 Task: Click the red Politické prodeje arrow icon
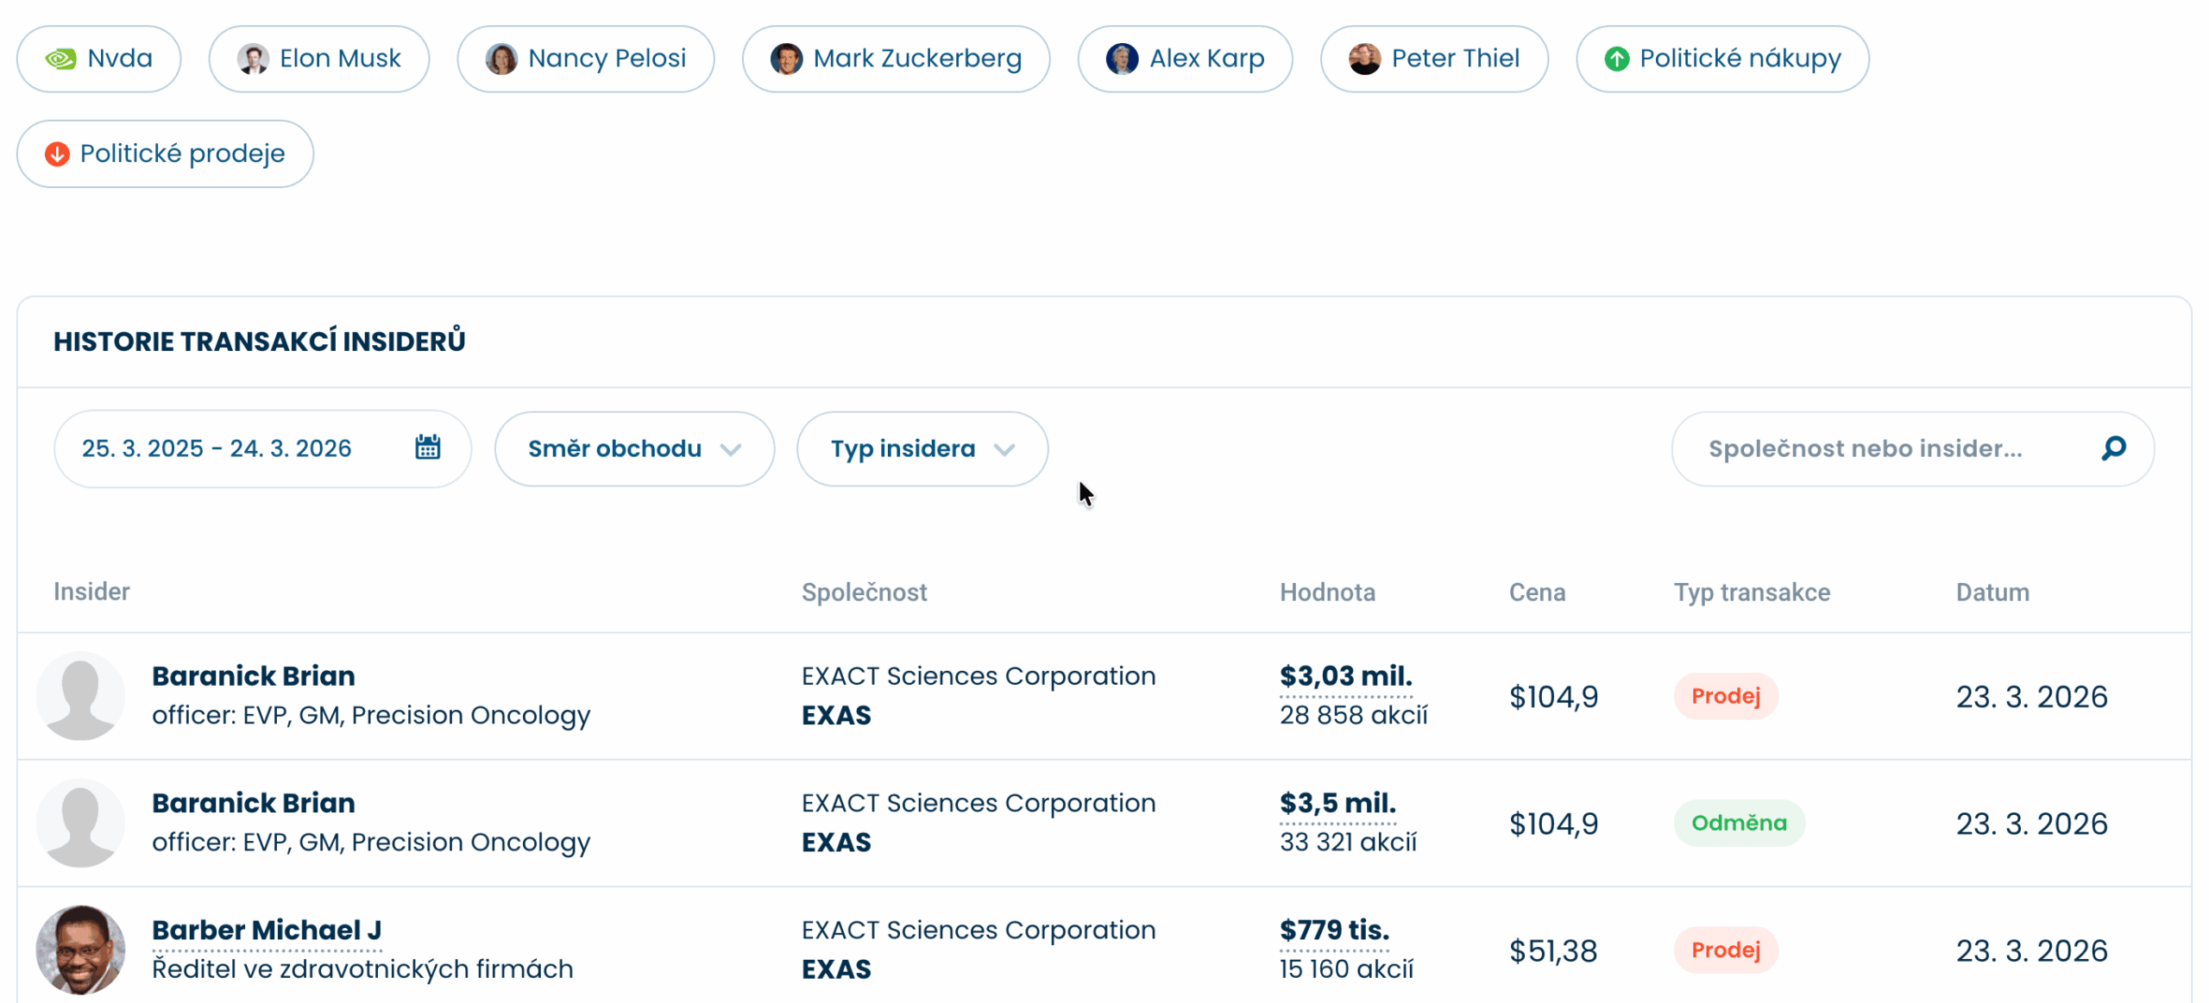[x=57, y=154]
